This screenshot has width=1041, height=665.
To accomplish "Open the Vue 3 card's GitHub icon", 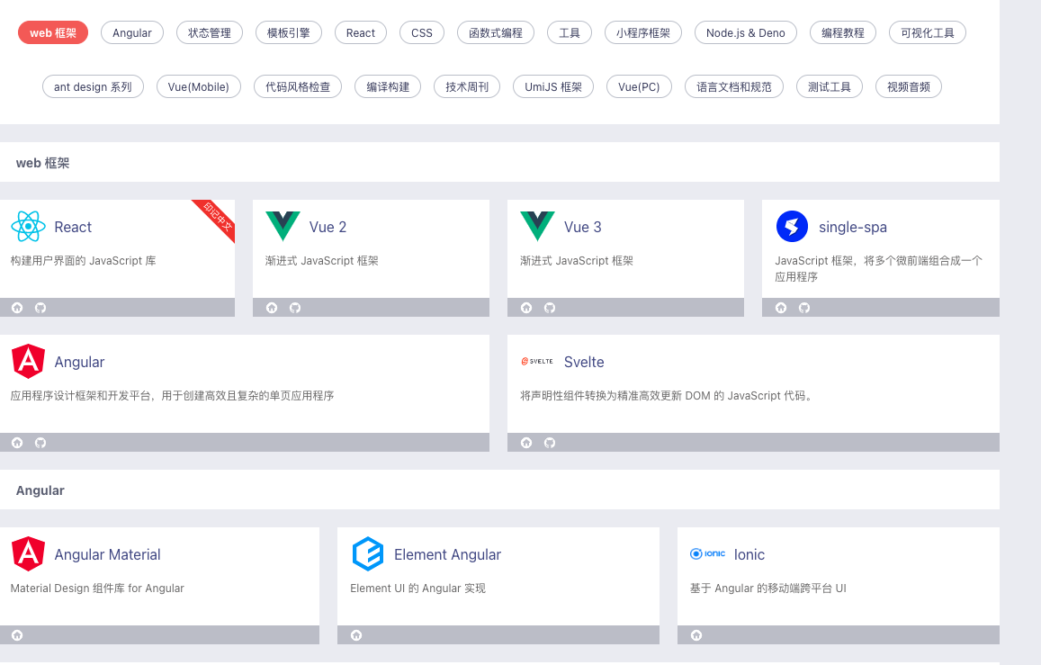I will tap(550, 307).
